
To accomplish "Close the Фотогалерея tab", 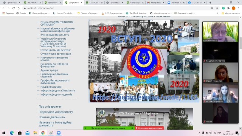I will pyautogui.click(x=143, y=3).
